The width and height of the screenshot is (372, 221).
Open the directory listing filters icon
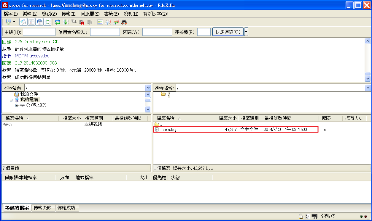pos(100,22)
